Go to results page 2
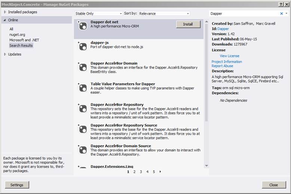 point(134,172)
